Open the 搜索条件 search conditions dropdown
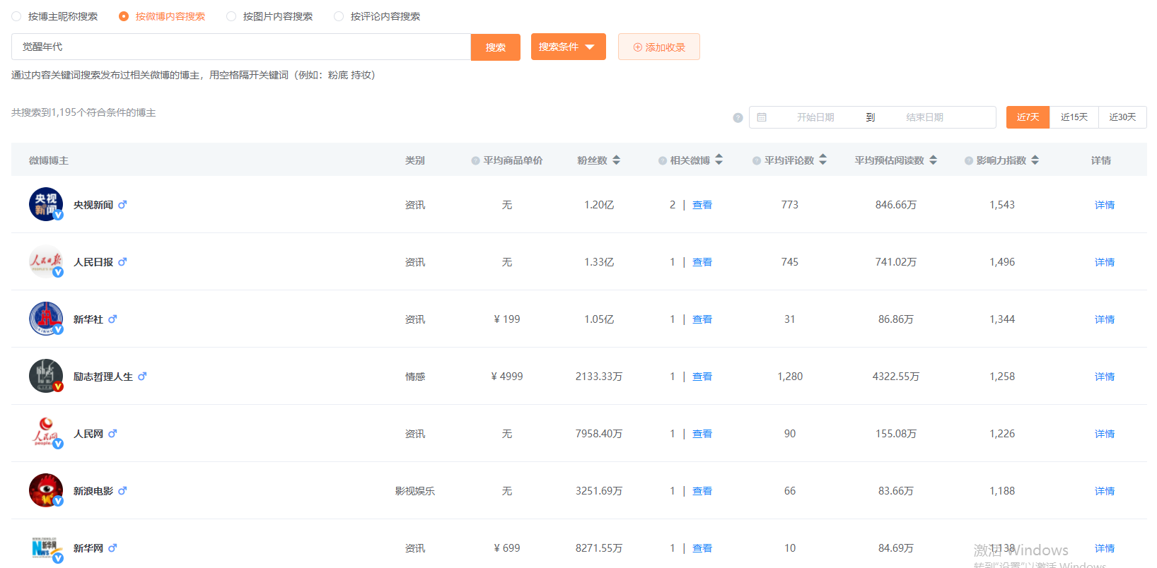The height and width of the screenshot is (568, 1157). pyautogui.click(x=569, y=47)
